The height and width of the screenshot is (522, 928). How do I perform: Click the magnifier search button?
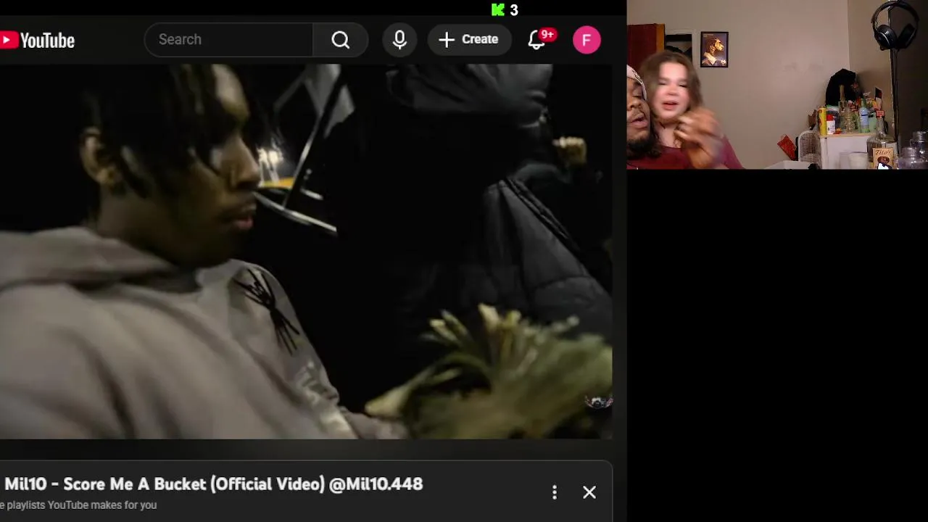341,39
